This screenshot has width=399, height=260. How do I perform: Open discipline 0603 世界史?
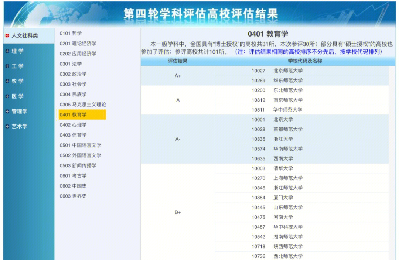tap(73, 196)
